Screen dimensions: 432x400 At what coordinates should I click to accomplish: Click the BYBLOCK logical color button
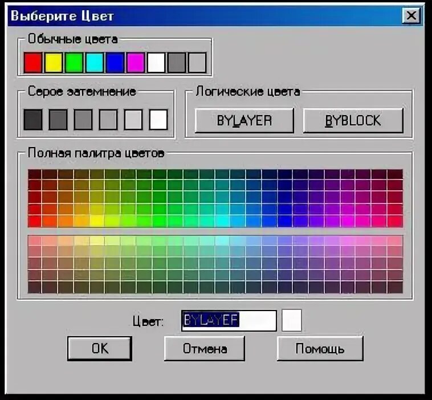click(x=353, y=120)
